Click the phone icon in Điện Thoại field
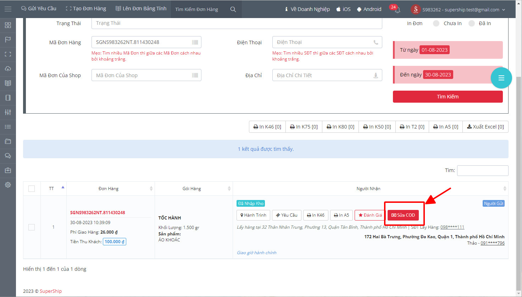 click(376, 42)
